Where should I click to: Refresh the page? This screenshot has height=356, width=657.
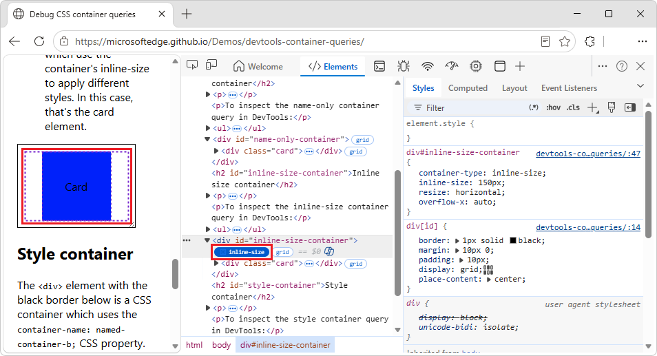[x=39, y=41]
